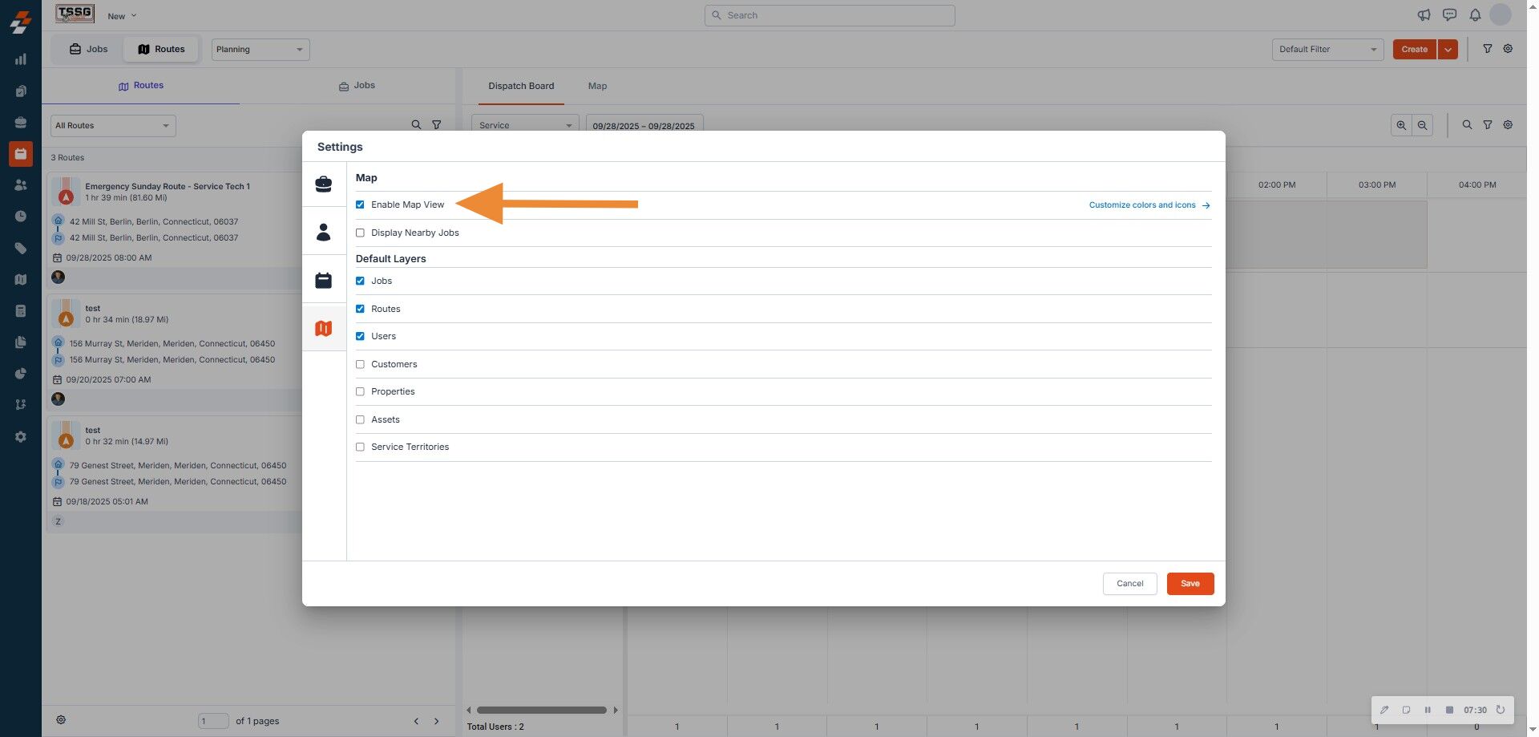
Task: Open the map icon in left sidebar
Action: (x=21, y=280)
